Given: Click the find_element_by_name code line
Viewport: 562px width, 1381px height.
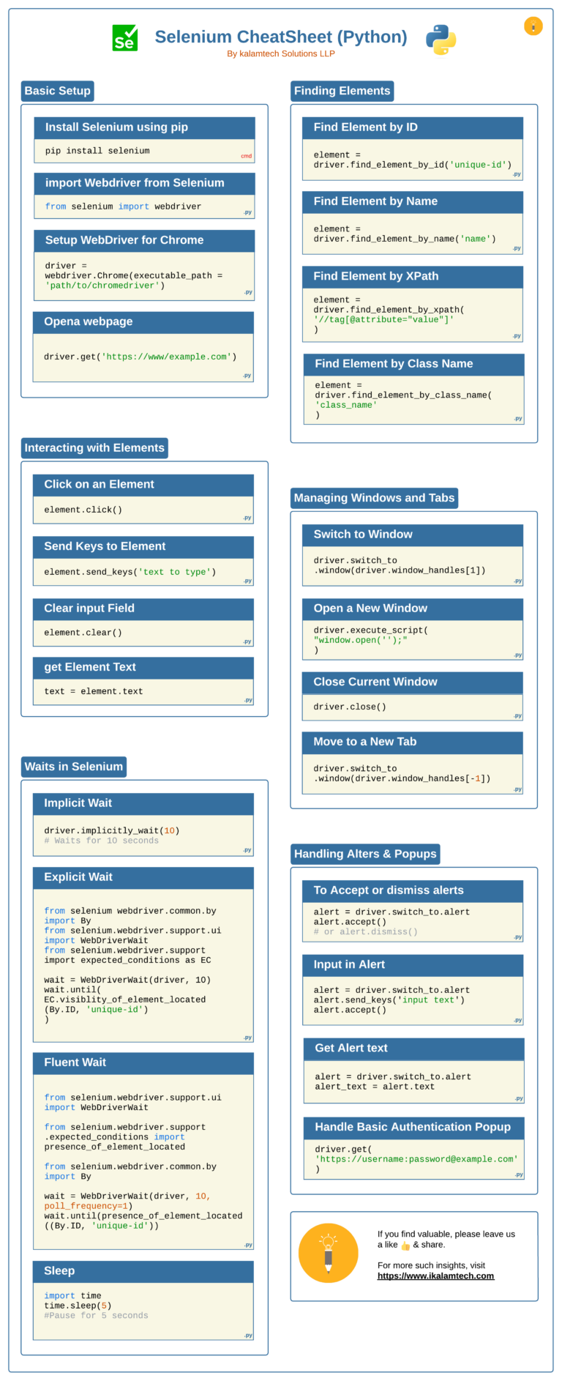Looking at the screenshot, I should (x=405, y=239).
